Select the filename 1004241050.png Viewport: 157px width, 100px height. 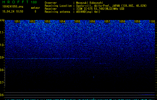coord(13,6)
